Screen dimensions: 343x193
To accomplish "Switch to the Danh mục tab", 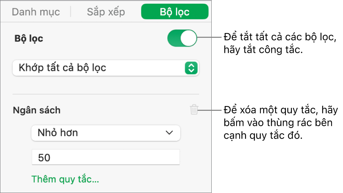I will 36,12.
